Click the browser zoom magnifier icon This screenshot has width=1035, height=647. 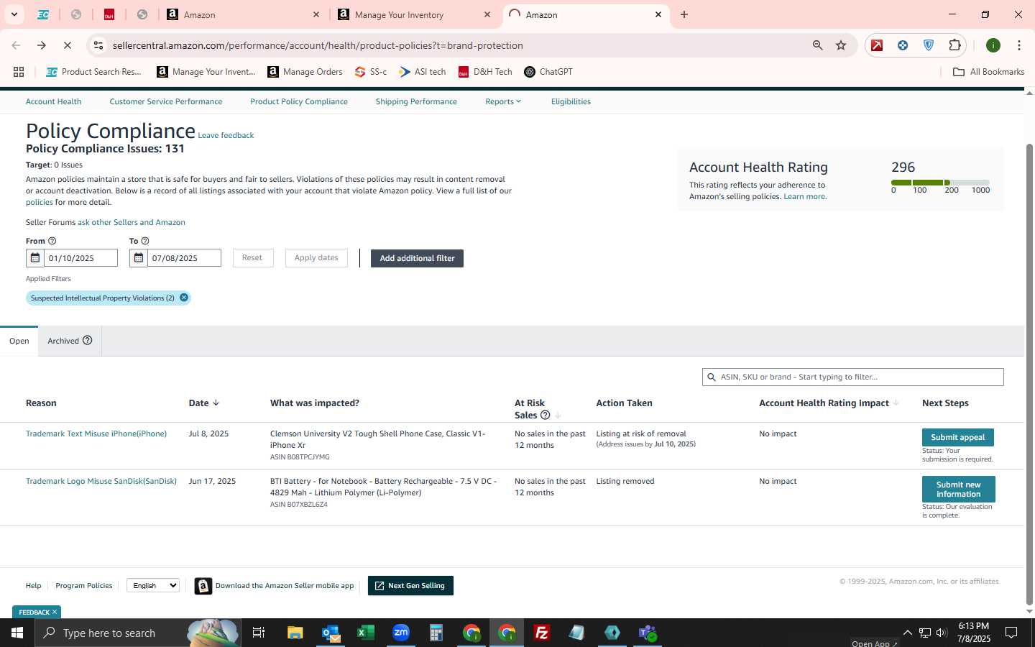pyautogui.click(x=818, y=45)
